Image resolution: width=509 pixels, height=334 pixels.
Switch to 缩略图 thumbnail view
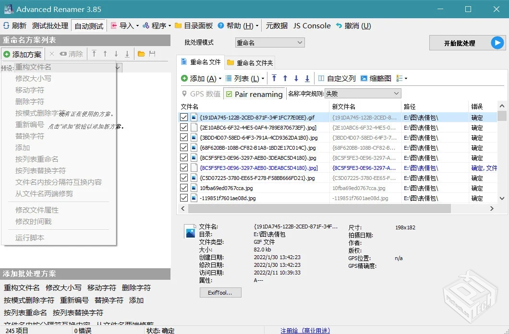(376, 78)
